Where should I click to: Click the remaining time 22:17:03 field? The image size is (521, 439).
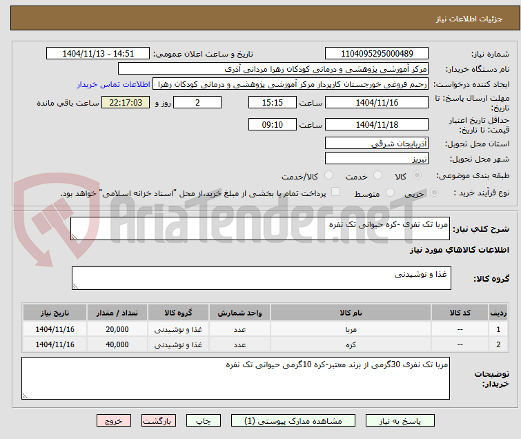coord(126,102)
